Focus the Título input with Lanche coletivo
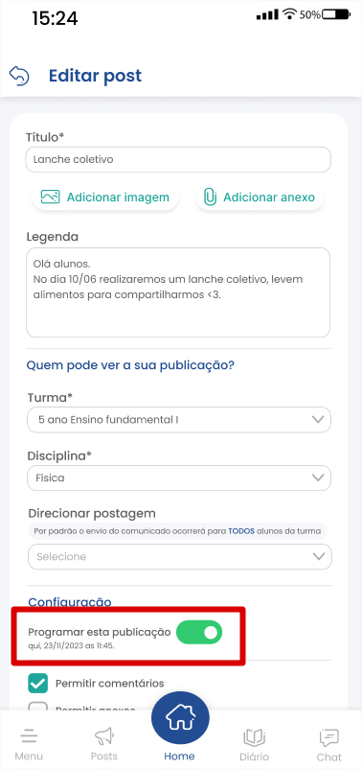This screenshot has width=362, height=769. (178, 159)
